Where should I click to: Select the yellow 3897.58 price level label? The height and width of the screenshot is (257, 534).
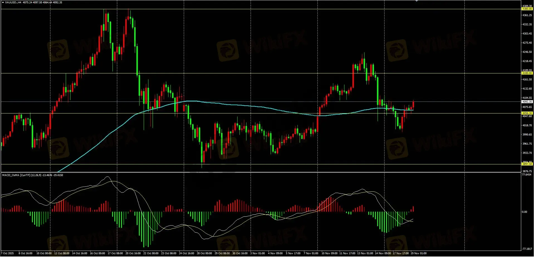(527, 164)
